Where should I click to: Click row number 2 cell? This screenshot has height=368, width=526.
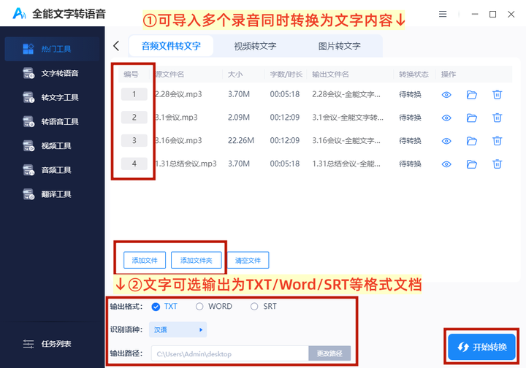pos(134,118)
